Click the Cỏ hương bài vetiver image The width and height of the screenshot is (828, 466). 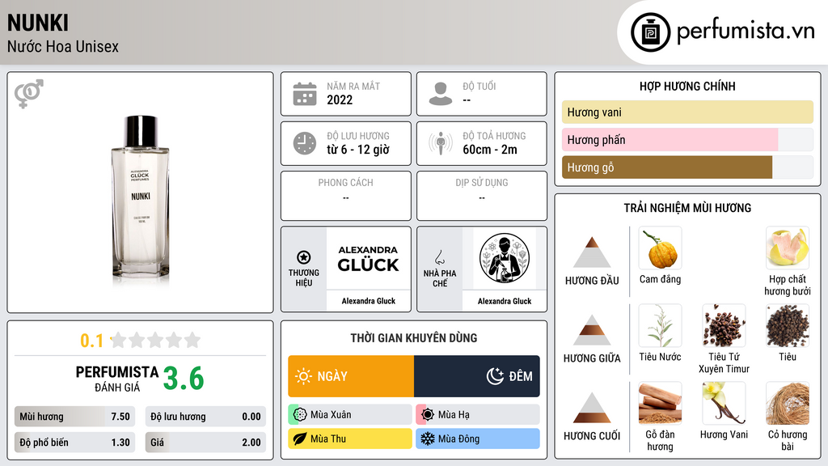click(x=788, y=404)
